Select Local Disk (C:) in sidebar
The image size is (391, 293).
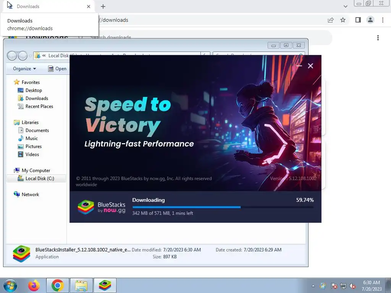(x=36, y=179)
